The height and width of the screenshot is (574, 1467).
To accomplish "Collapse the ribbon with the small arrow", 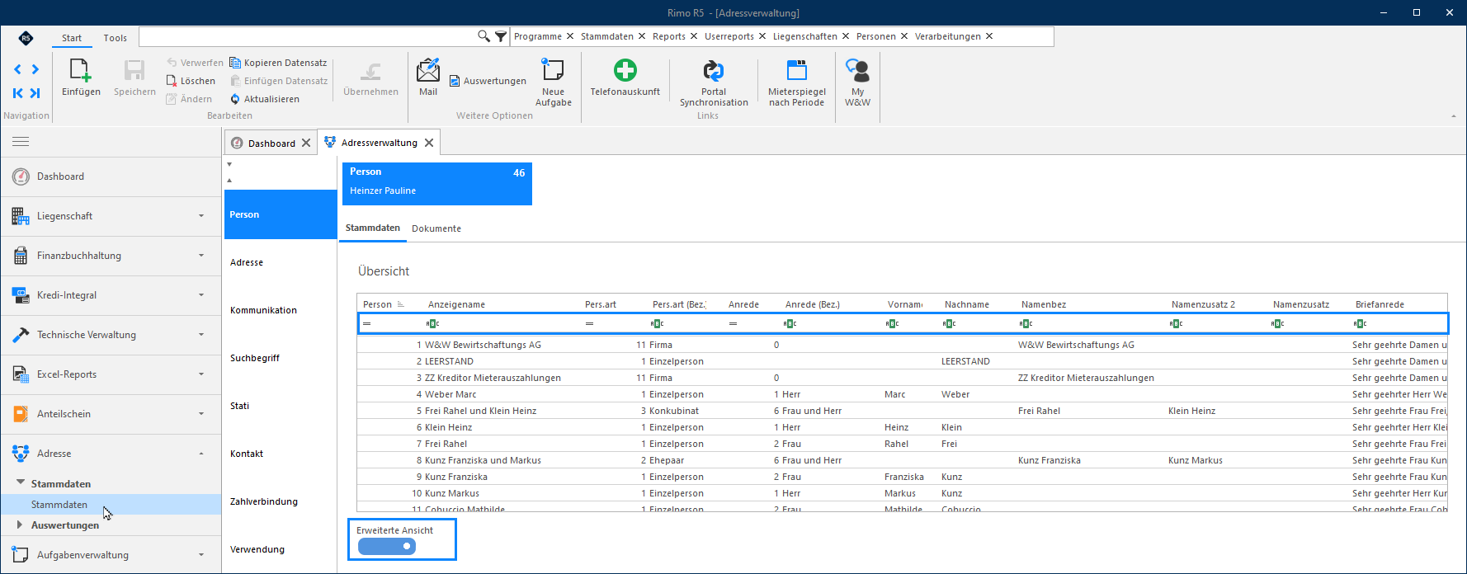I will [1454, 116].
